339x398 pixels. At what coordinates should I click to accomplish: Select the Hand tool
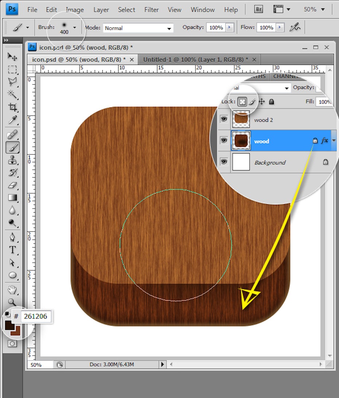[x=12, y=290]
